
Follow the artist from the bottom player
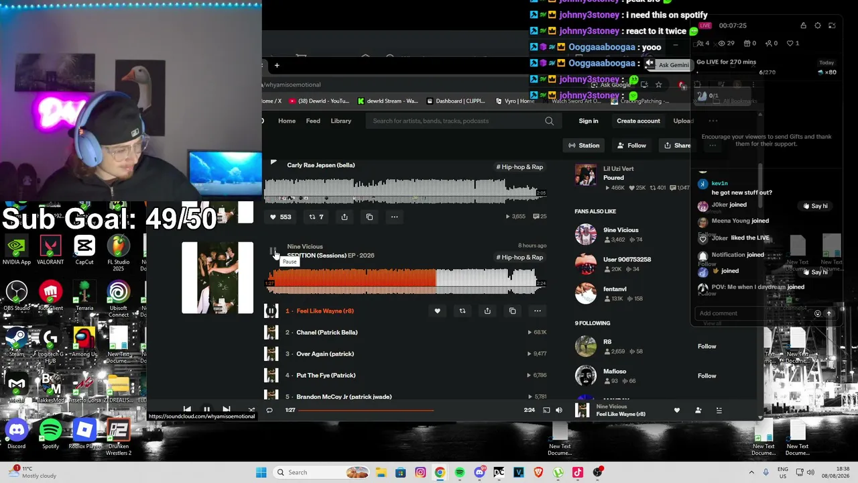[x=698, y=410]
